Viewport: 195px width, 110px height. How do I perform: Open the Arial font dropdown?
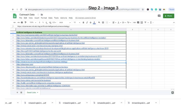(65, 23)
